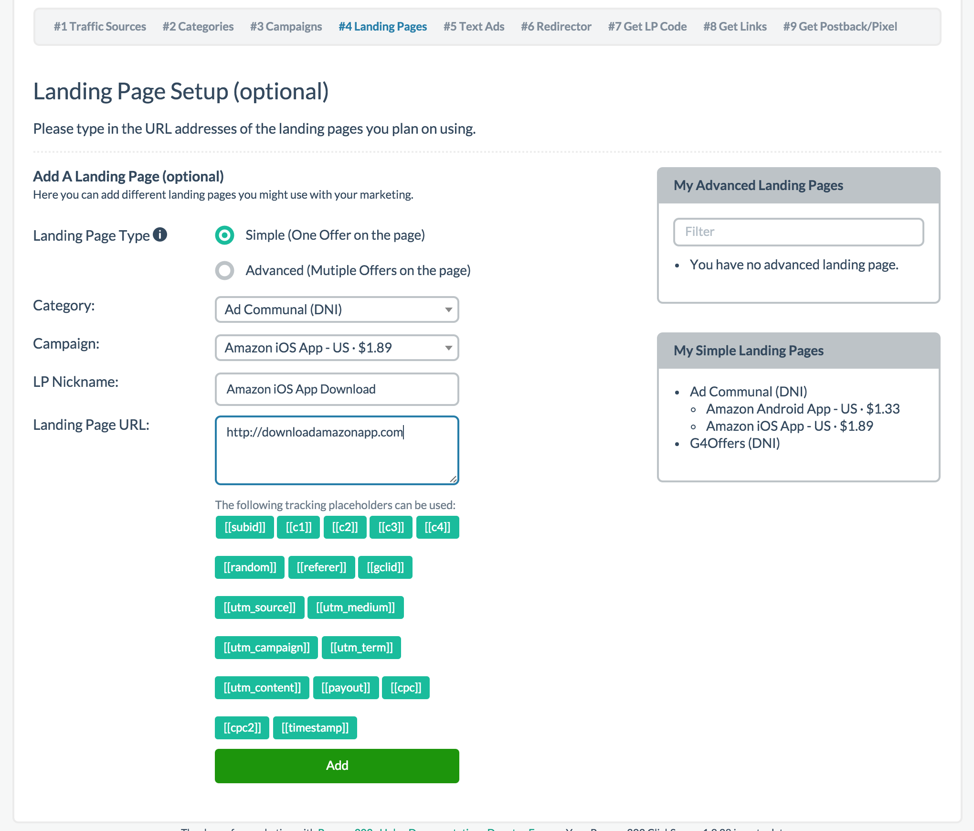Click the info icon next to Landing Page Type

pyautogui.click(x=159, y=234)
